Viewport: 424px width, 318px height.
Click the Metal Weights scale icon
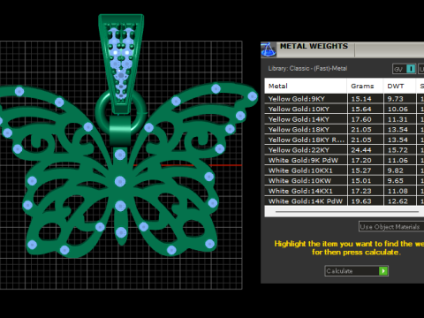coord(269,49)
